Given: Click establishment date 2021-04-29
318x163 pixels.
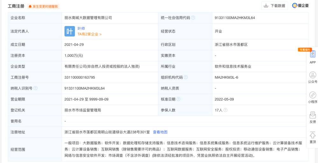Looking at the screenshot, I should point(74,45).
